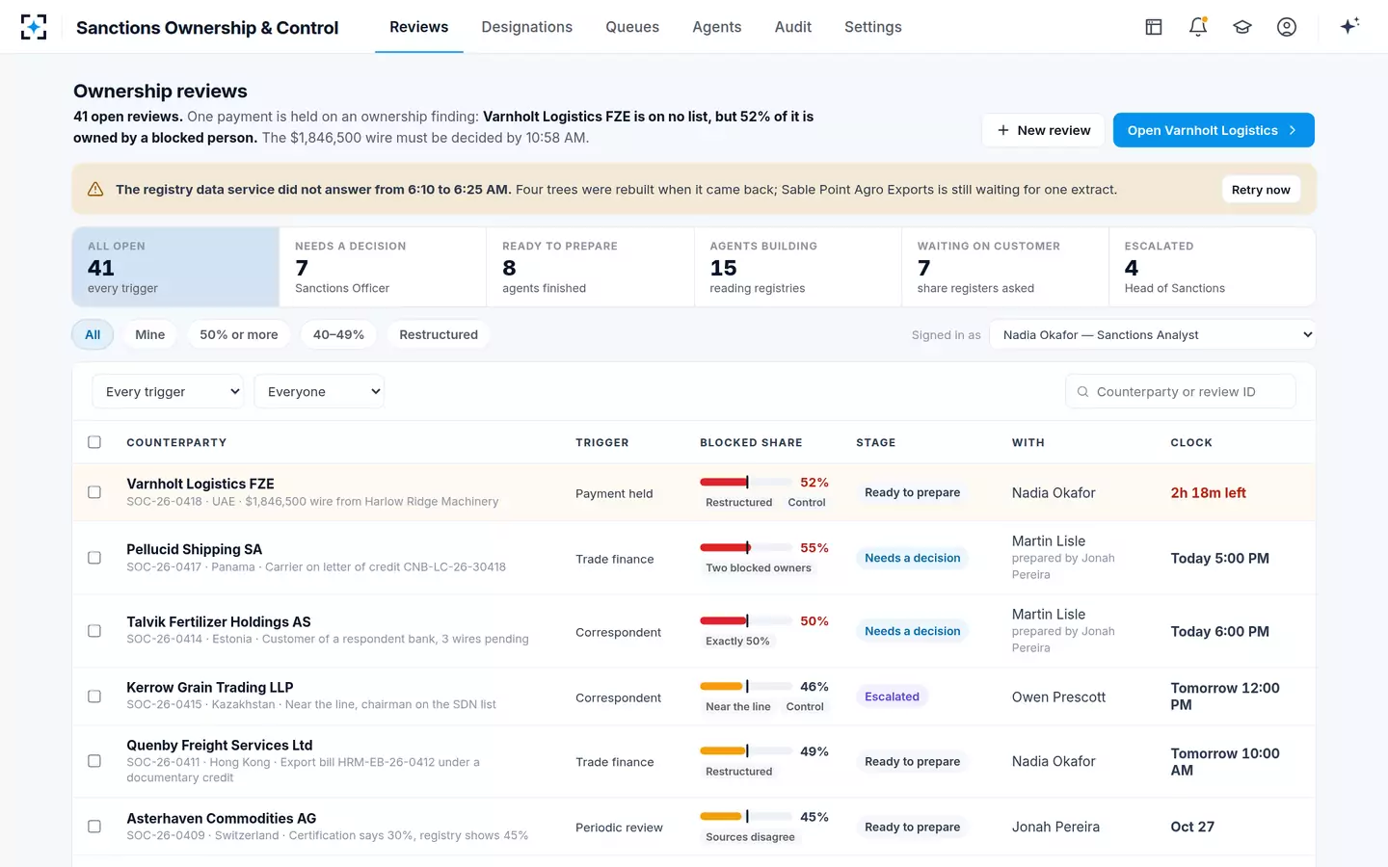Select the Quenby Freight Services Ltd checkbox
This screenshot has width=1388, height=867.
tap(94, 761)
